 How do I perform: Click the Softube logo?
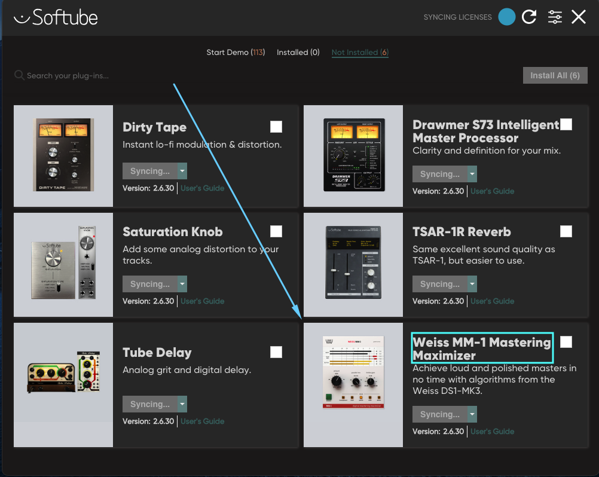[x=55, y=17]
